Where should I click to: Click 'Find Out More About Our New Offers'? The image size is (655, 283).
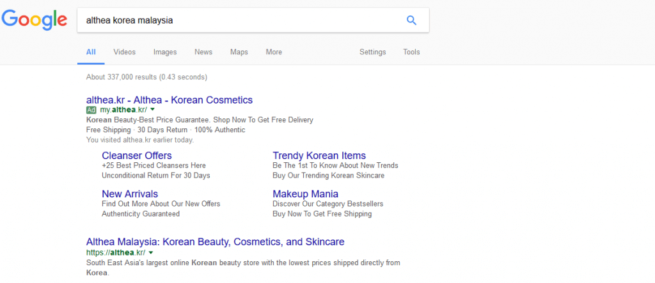(161, 204)
